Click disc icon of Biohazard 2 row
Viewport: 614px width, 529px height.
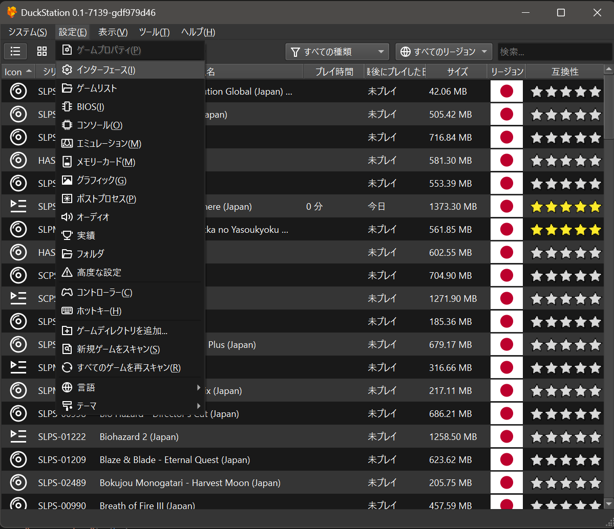tap(18, 436)
